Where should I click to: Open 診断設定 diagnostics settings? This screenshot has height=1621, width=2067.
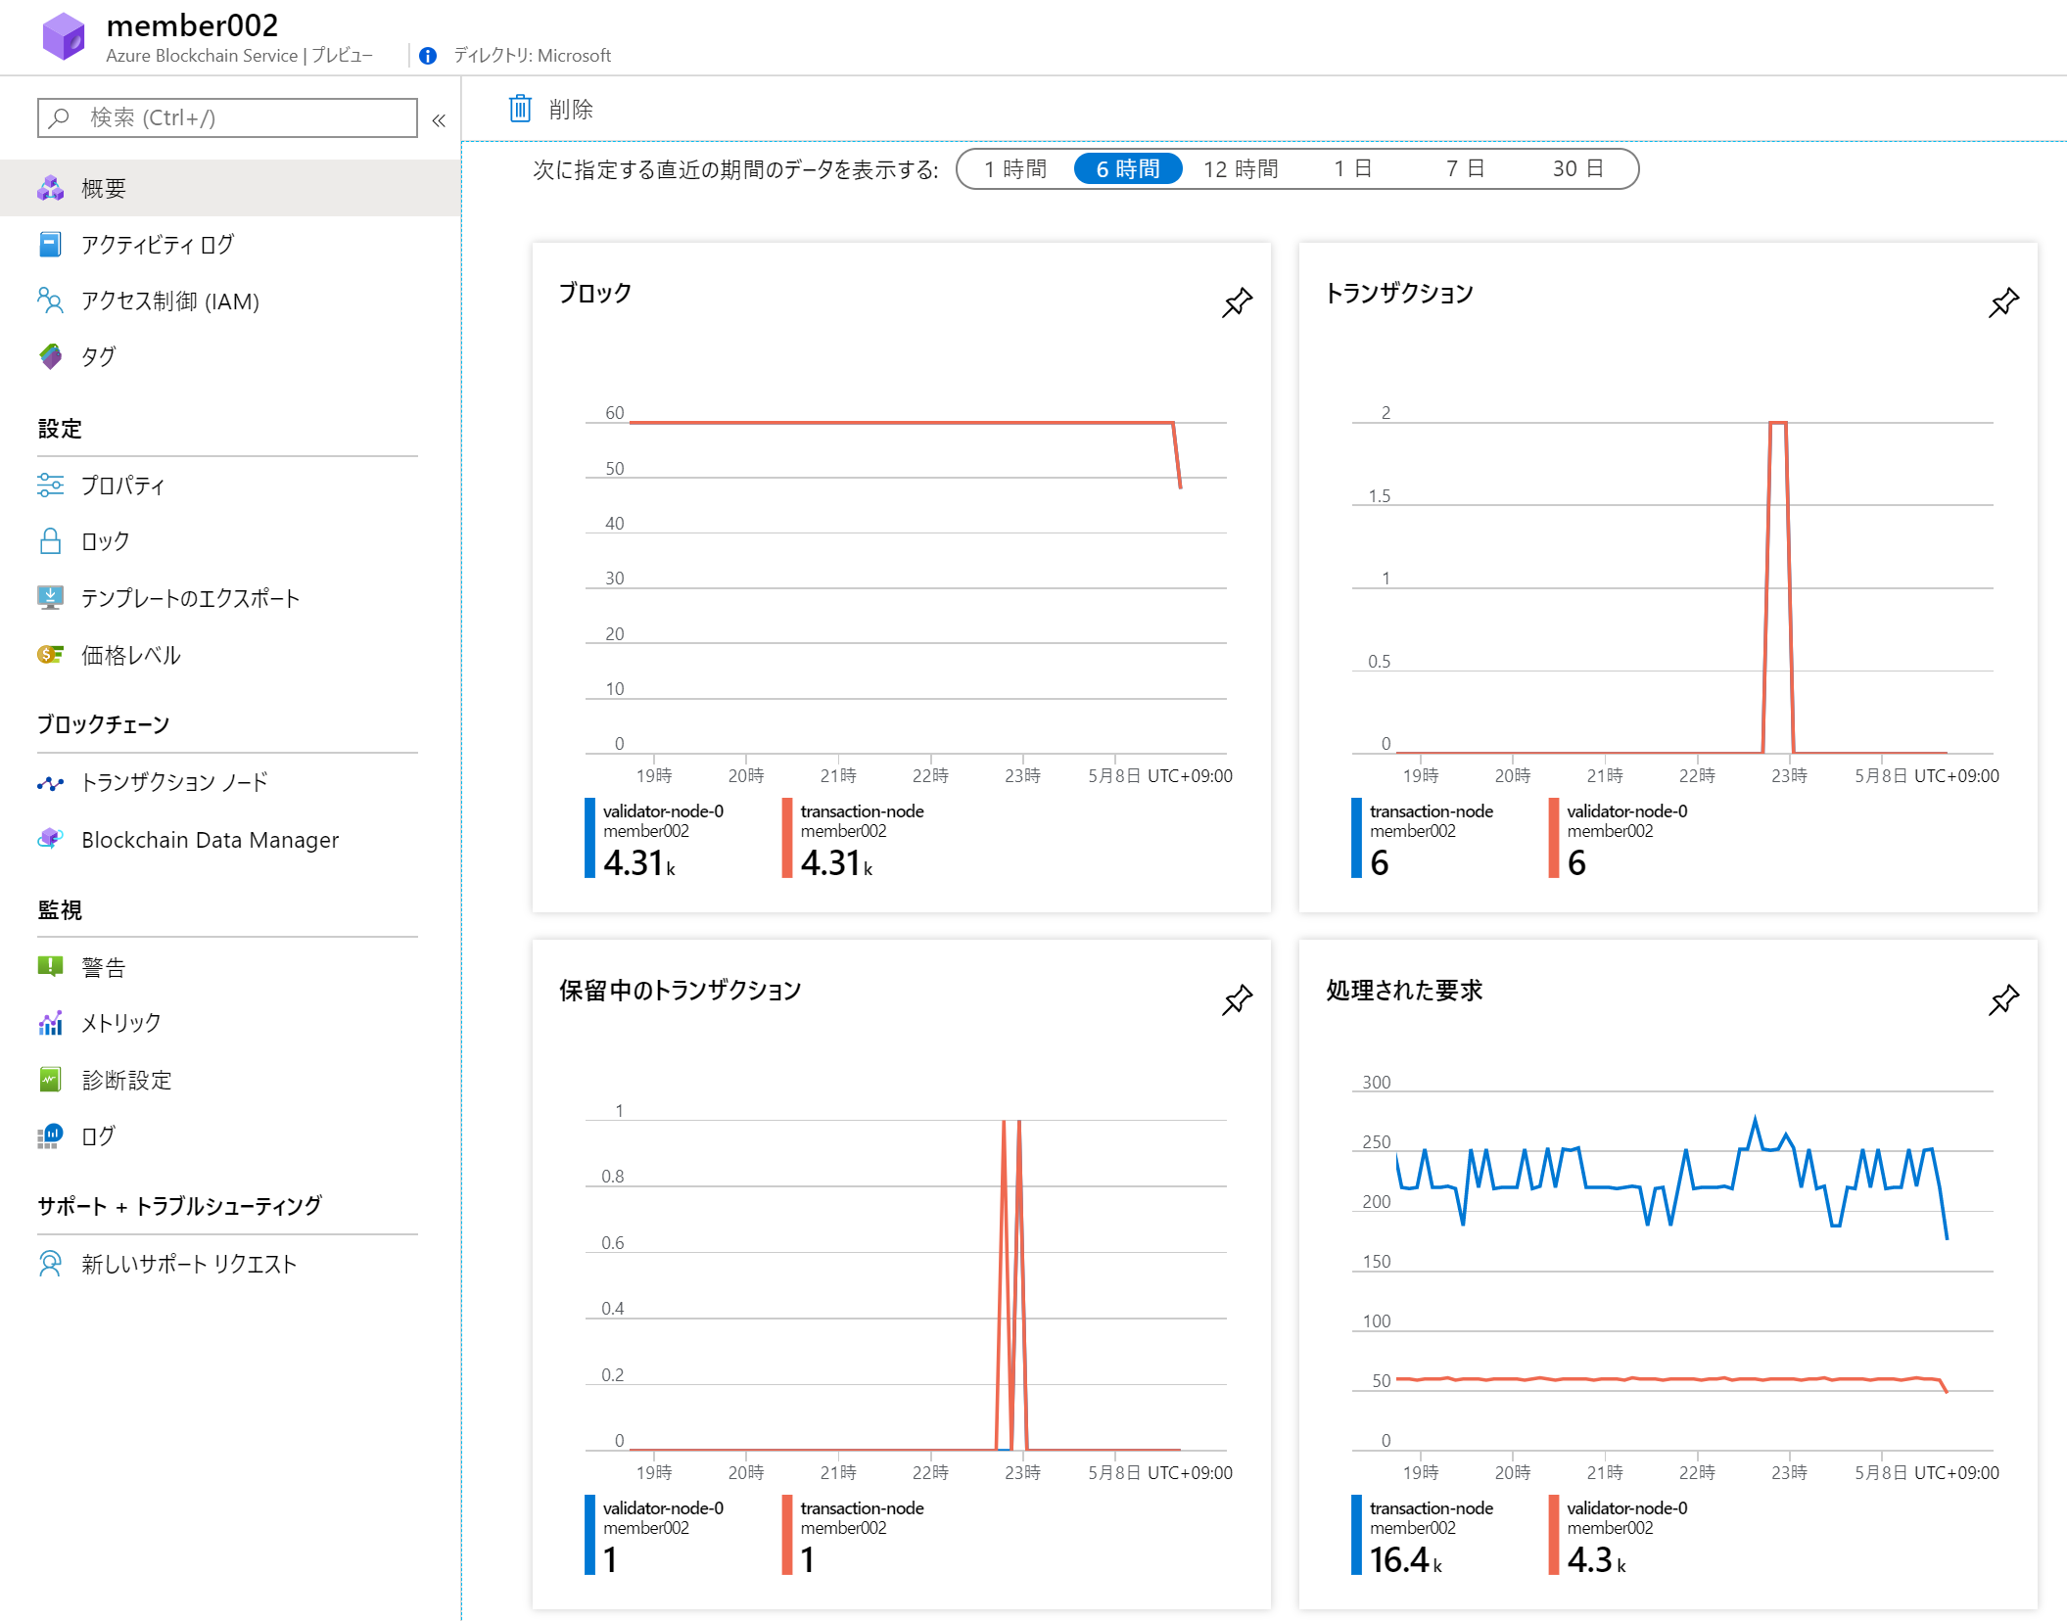click(x=126, y=1080)
